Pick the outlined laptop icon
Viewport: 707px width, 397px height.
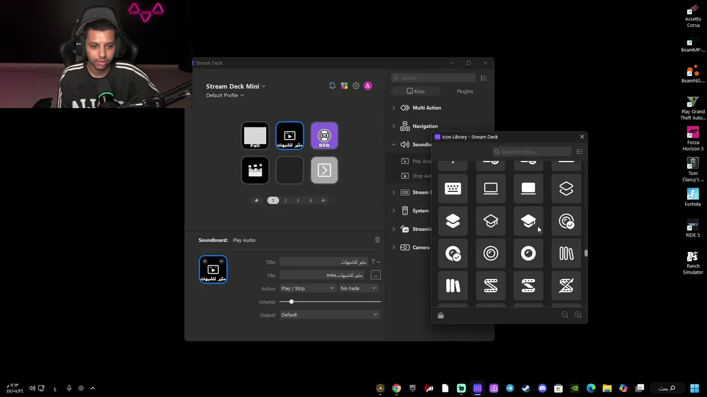(x=490, y=189)
